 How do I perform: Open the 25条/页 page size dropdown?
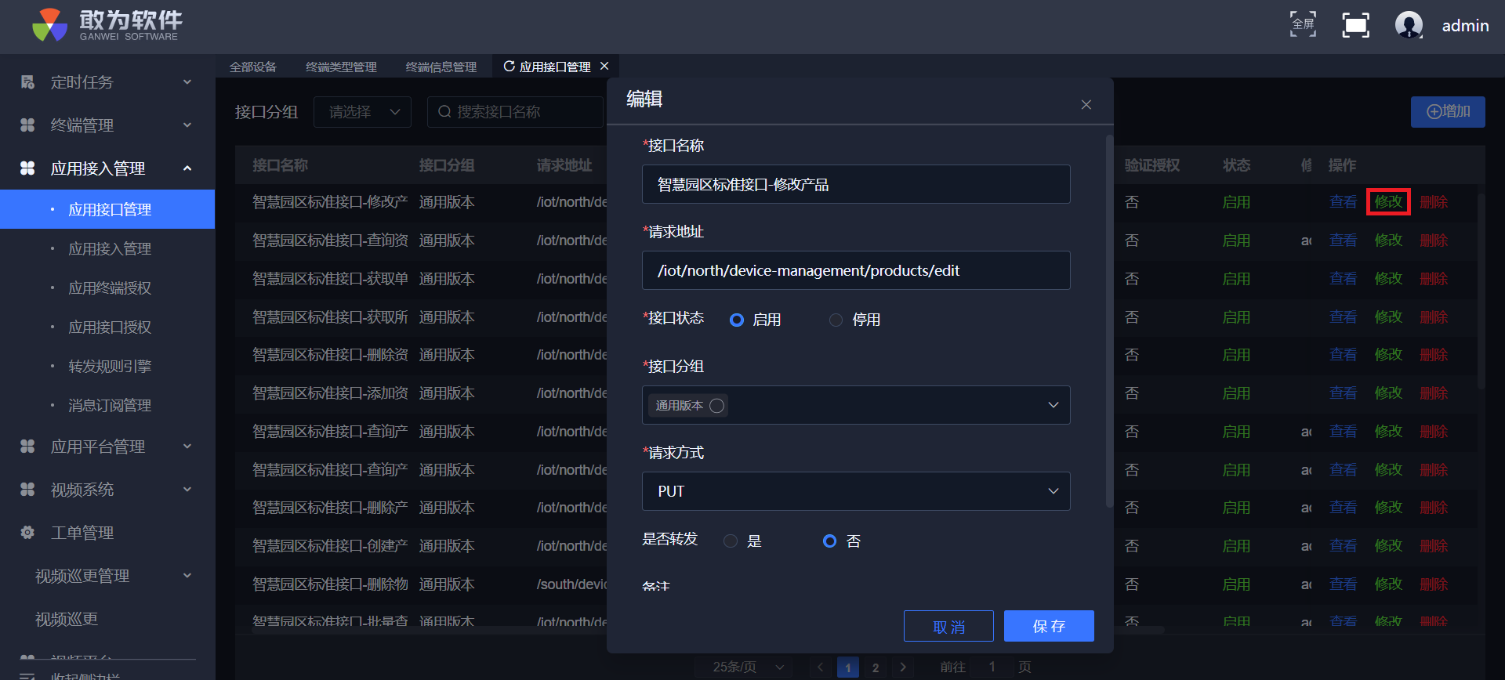[x=745, y=667]
